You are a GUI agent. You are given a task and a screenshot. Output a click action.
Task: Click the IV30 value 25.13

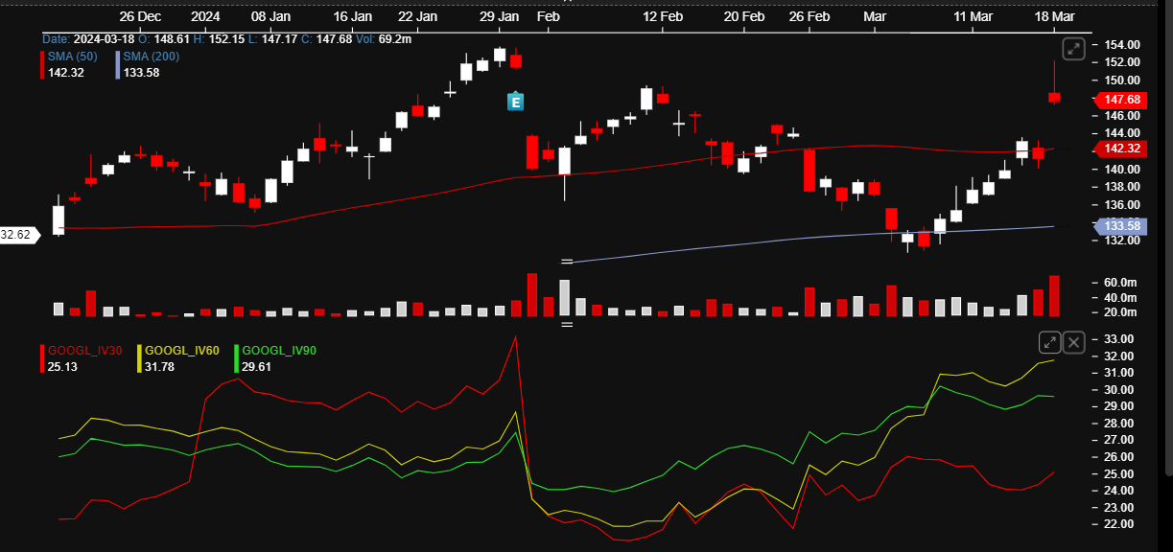click(62, 367)
